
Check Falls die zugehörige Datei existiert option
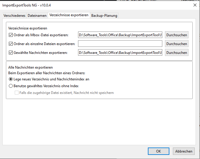coord(17,93)
